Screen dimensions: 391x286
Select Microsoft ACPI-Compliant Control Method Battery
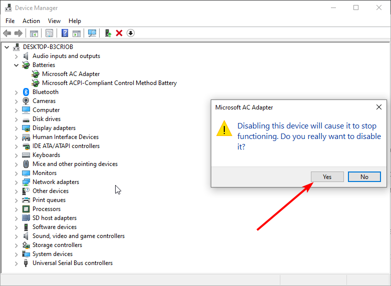[x=109, y=83]
